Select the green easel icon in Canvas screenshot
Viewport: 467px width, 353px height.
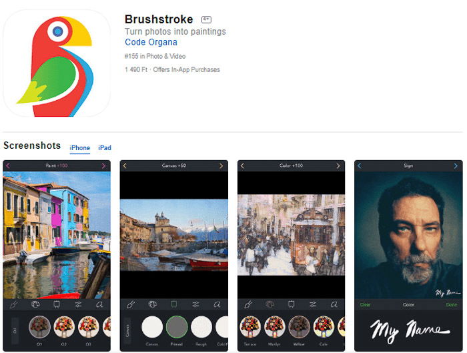(173, 304)
